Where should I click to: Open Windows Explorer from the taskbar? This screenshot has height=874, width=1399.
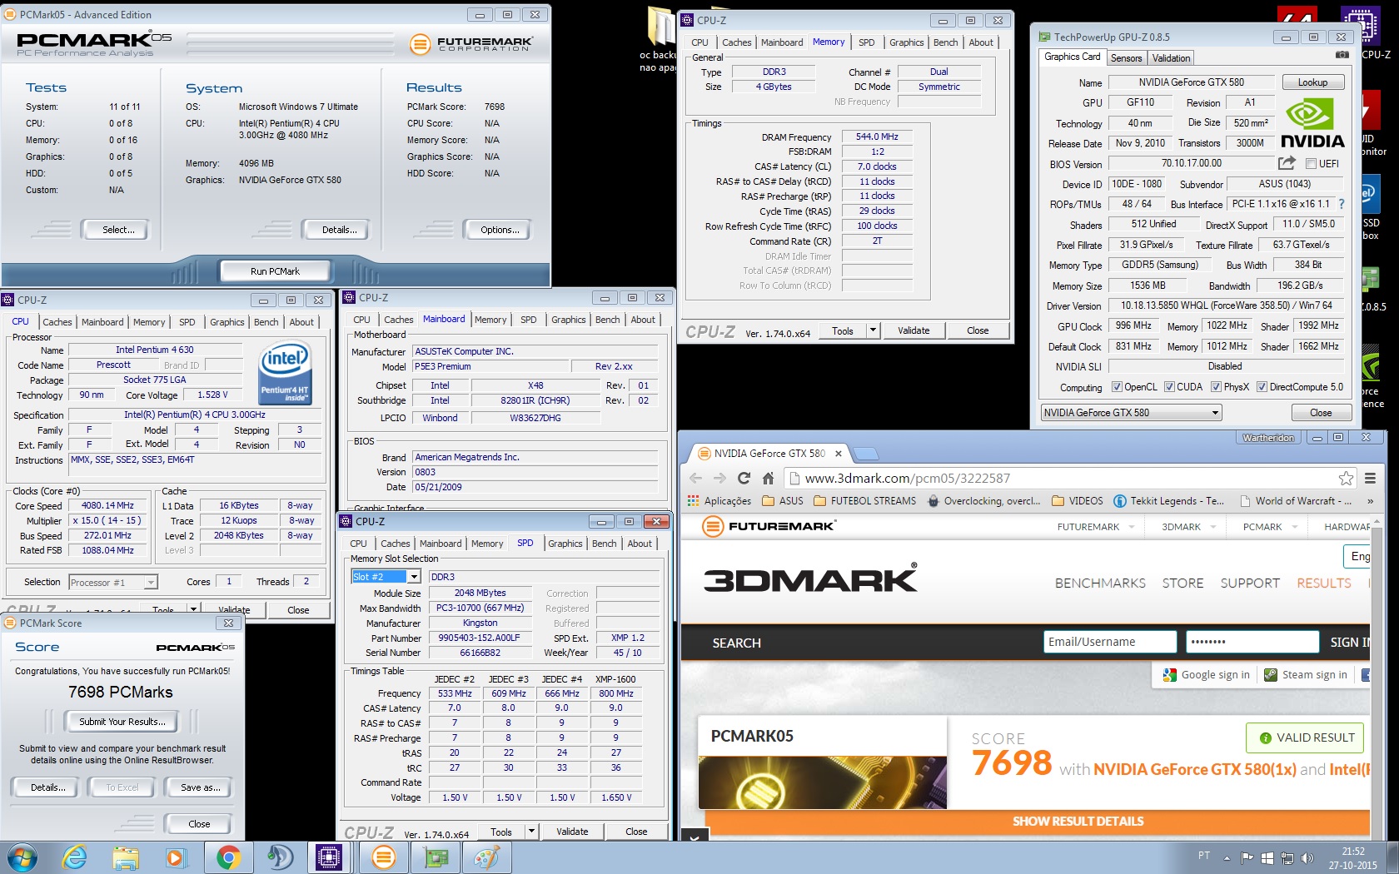pyautogui.click(x=126, y=857)
